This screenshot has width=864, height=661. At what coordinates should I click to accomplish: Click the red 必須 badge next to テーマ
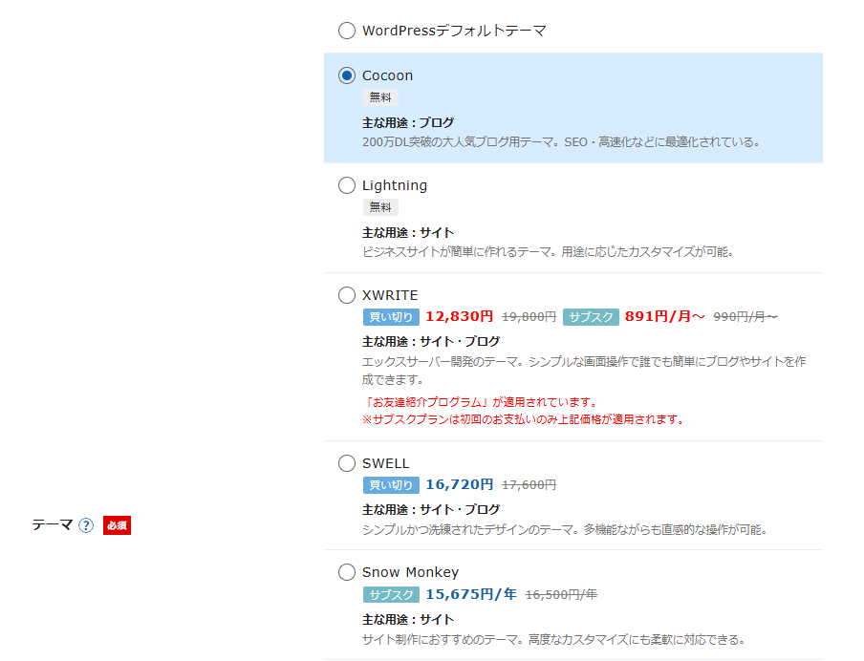point(117,525)
